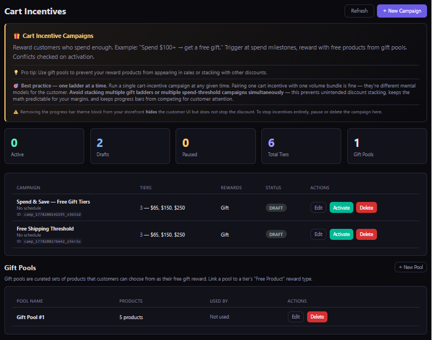Viewport: 432px width, 340px height.
Task: Activate the Free Shipping Threshold campaign
Action: click(341, 234)
